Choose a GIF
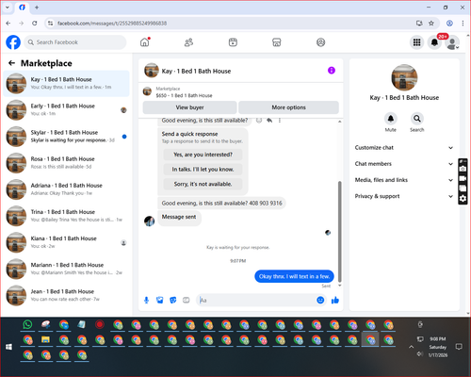This screenshot has height=377, width=471. (x=187, y=301)
